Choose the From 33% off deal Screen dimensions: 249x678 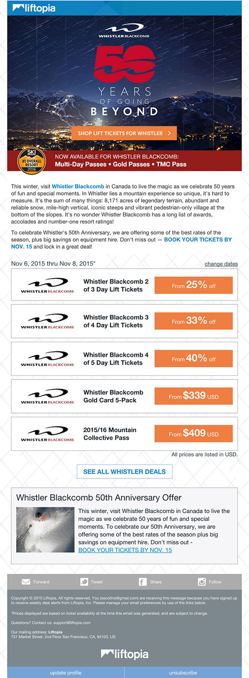(193, 321)
